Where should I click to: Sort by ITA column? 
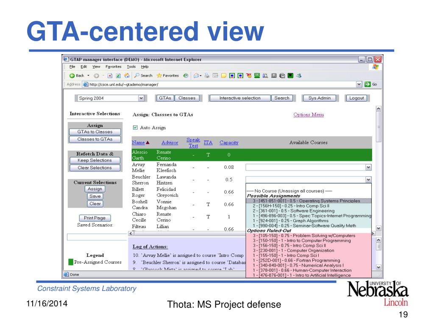pyautogui.click(x=208, y=143)
